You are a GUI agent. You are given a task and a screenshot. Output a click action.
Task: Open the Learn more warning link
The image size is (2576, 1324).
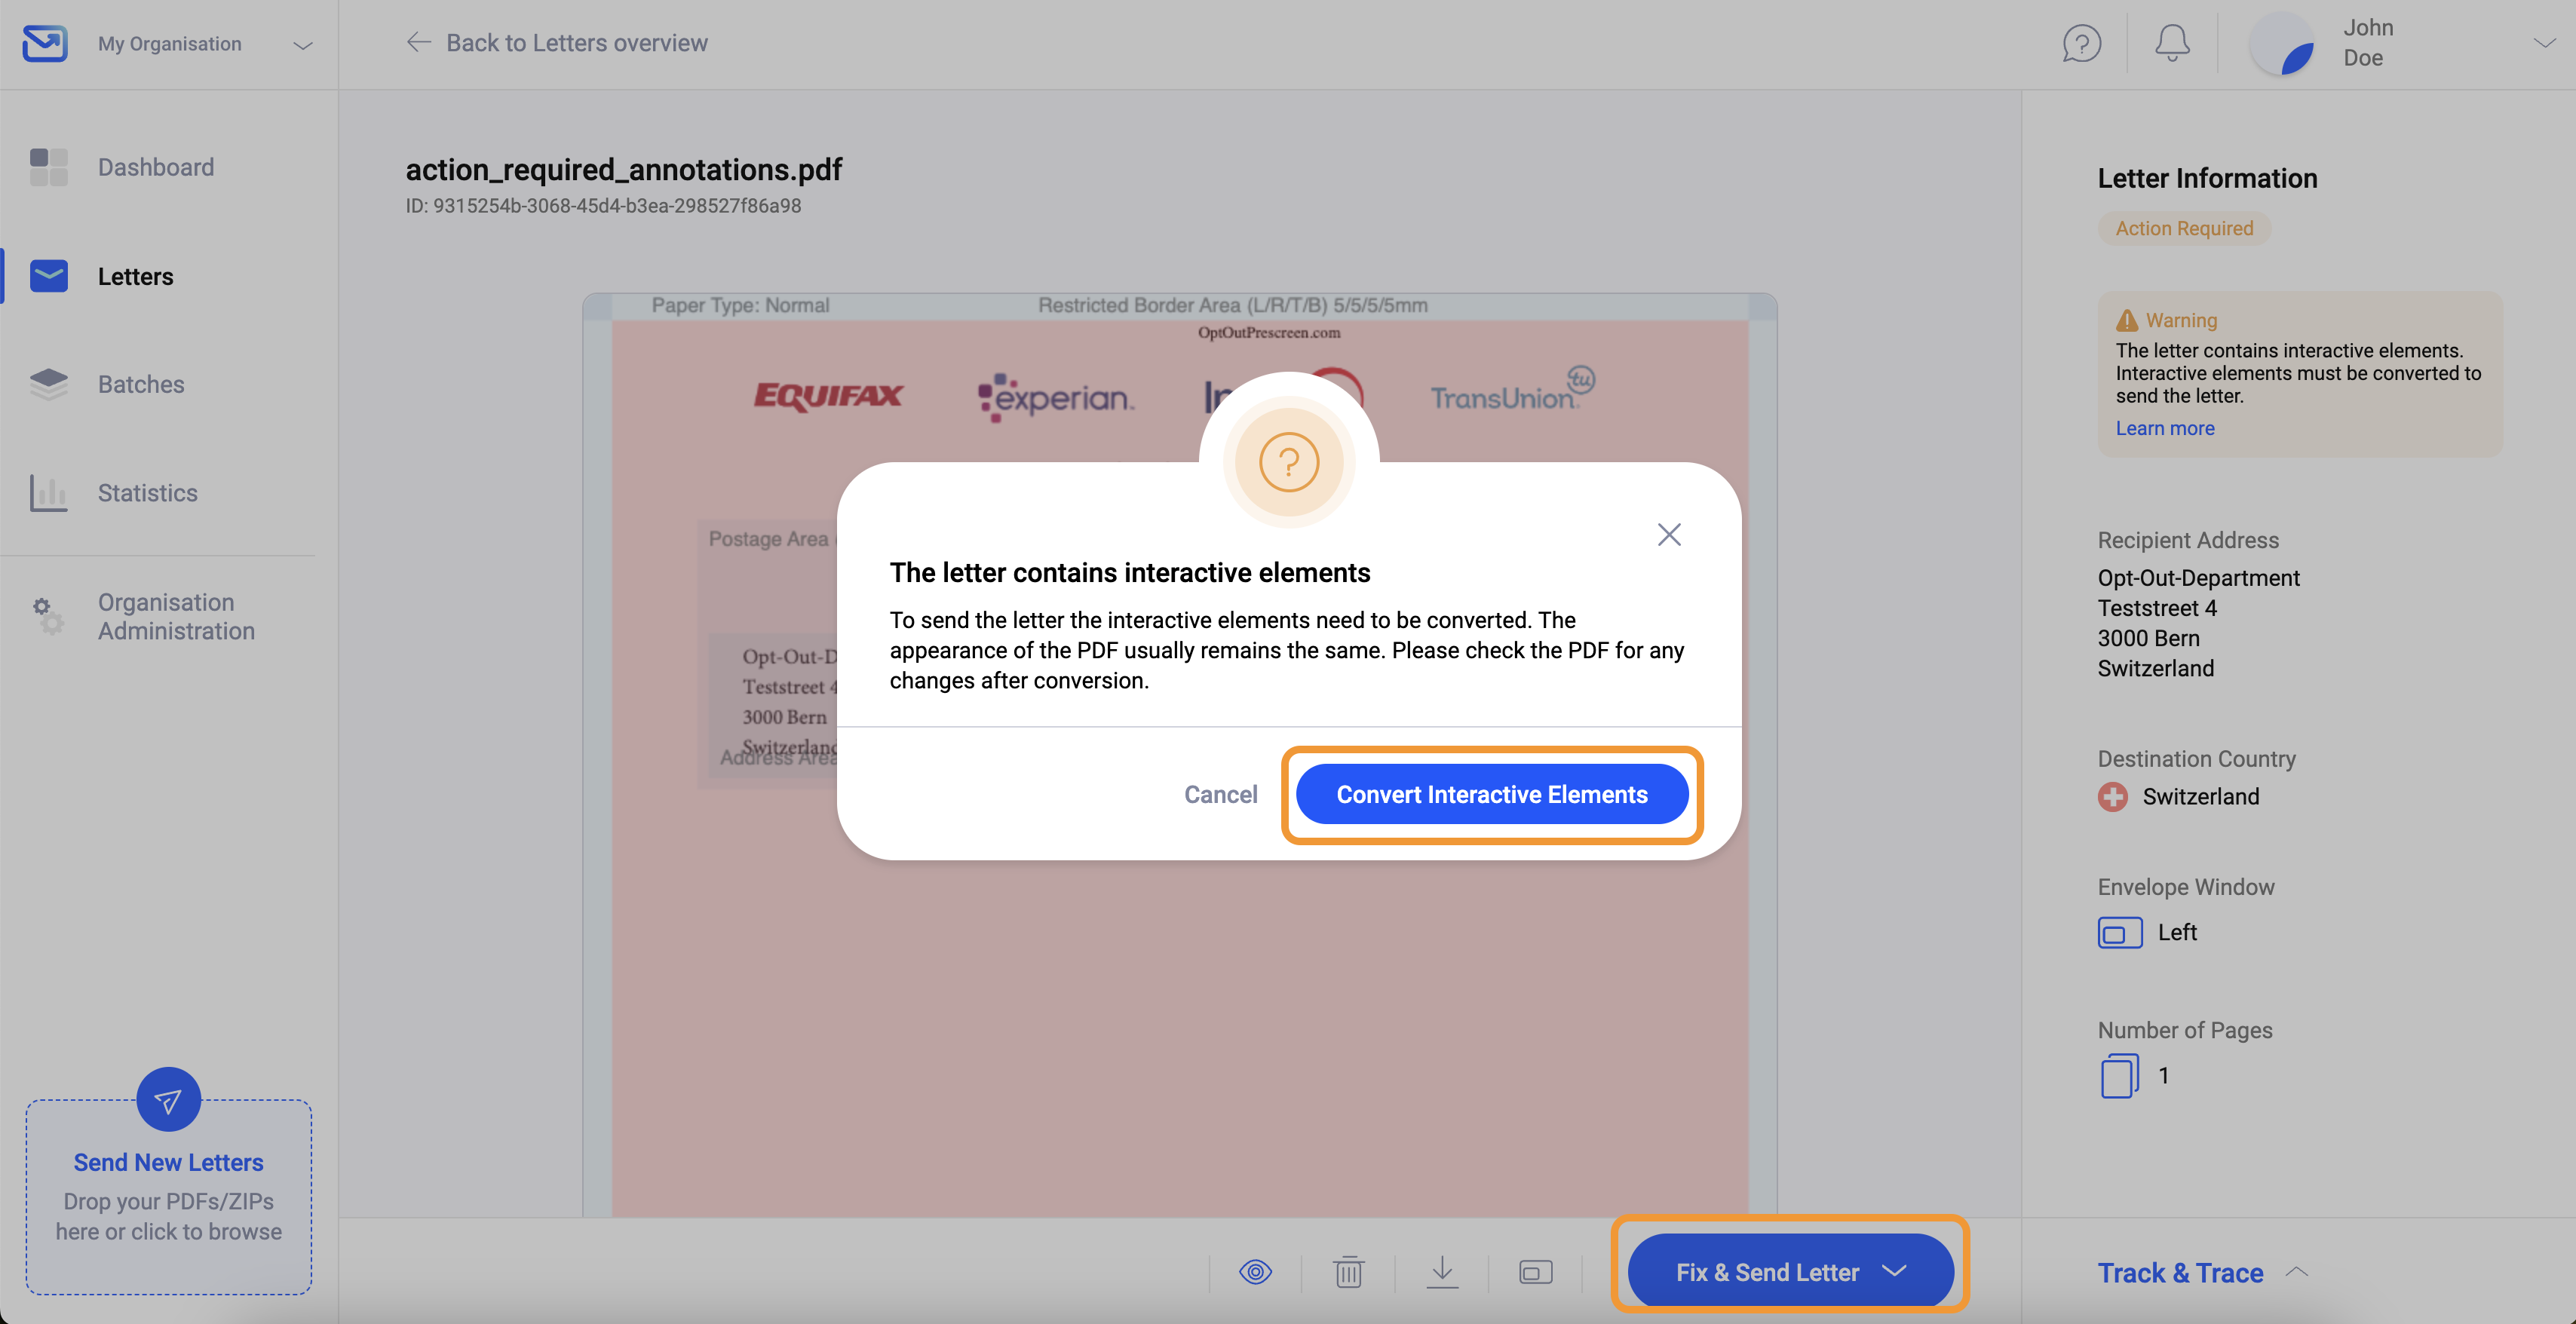(x=2164, y=428)
